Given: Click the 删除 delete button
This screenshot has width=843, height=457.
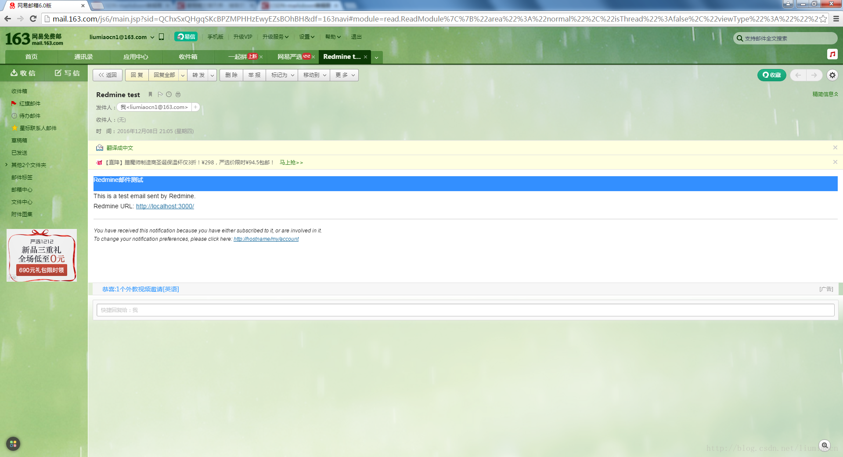Looking at the screenshot, I should (x=231, y=75).
